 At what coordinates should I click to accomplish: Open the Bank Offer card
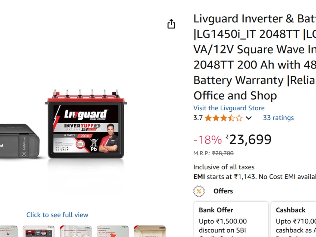click(231, 219)
